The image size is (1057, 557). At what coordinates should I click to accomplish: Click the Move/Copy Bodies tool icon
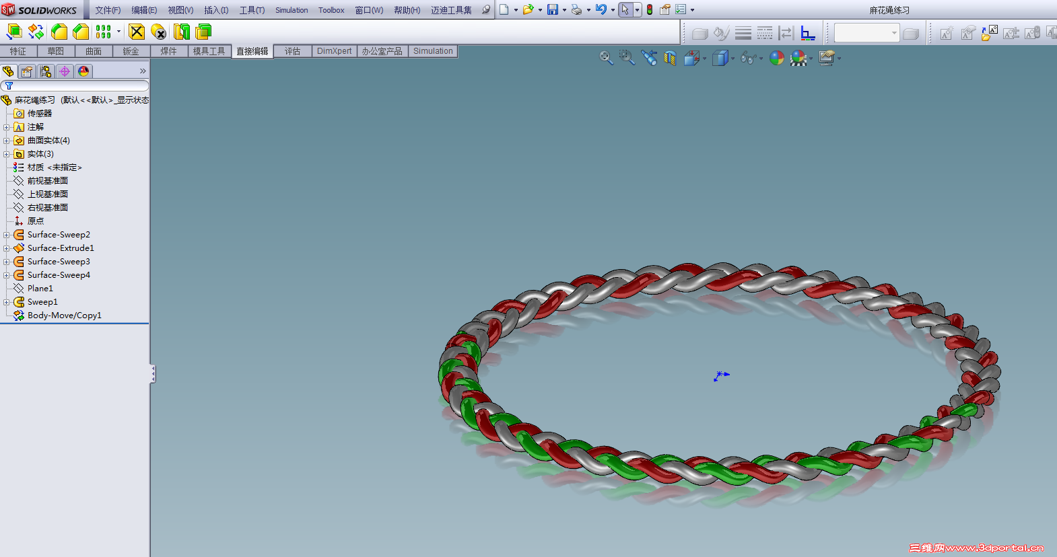pos(36,32)
